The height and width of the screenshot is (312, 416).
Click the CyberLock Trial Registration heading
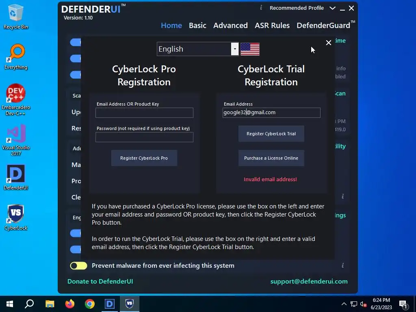point(271,76)
